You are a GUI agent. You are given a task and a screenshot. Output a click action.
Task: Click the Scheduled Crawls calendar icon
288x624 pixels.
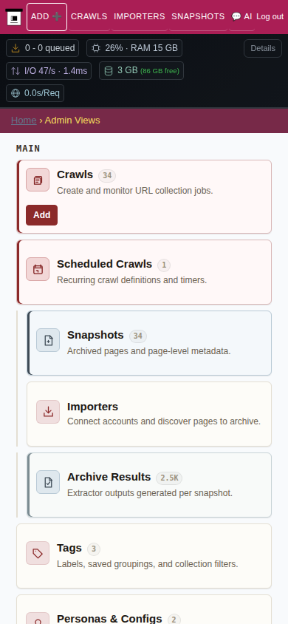pos(38,269)
